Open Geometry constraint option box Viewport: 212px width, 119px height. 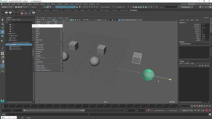(x=61, y=52)
